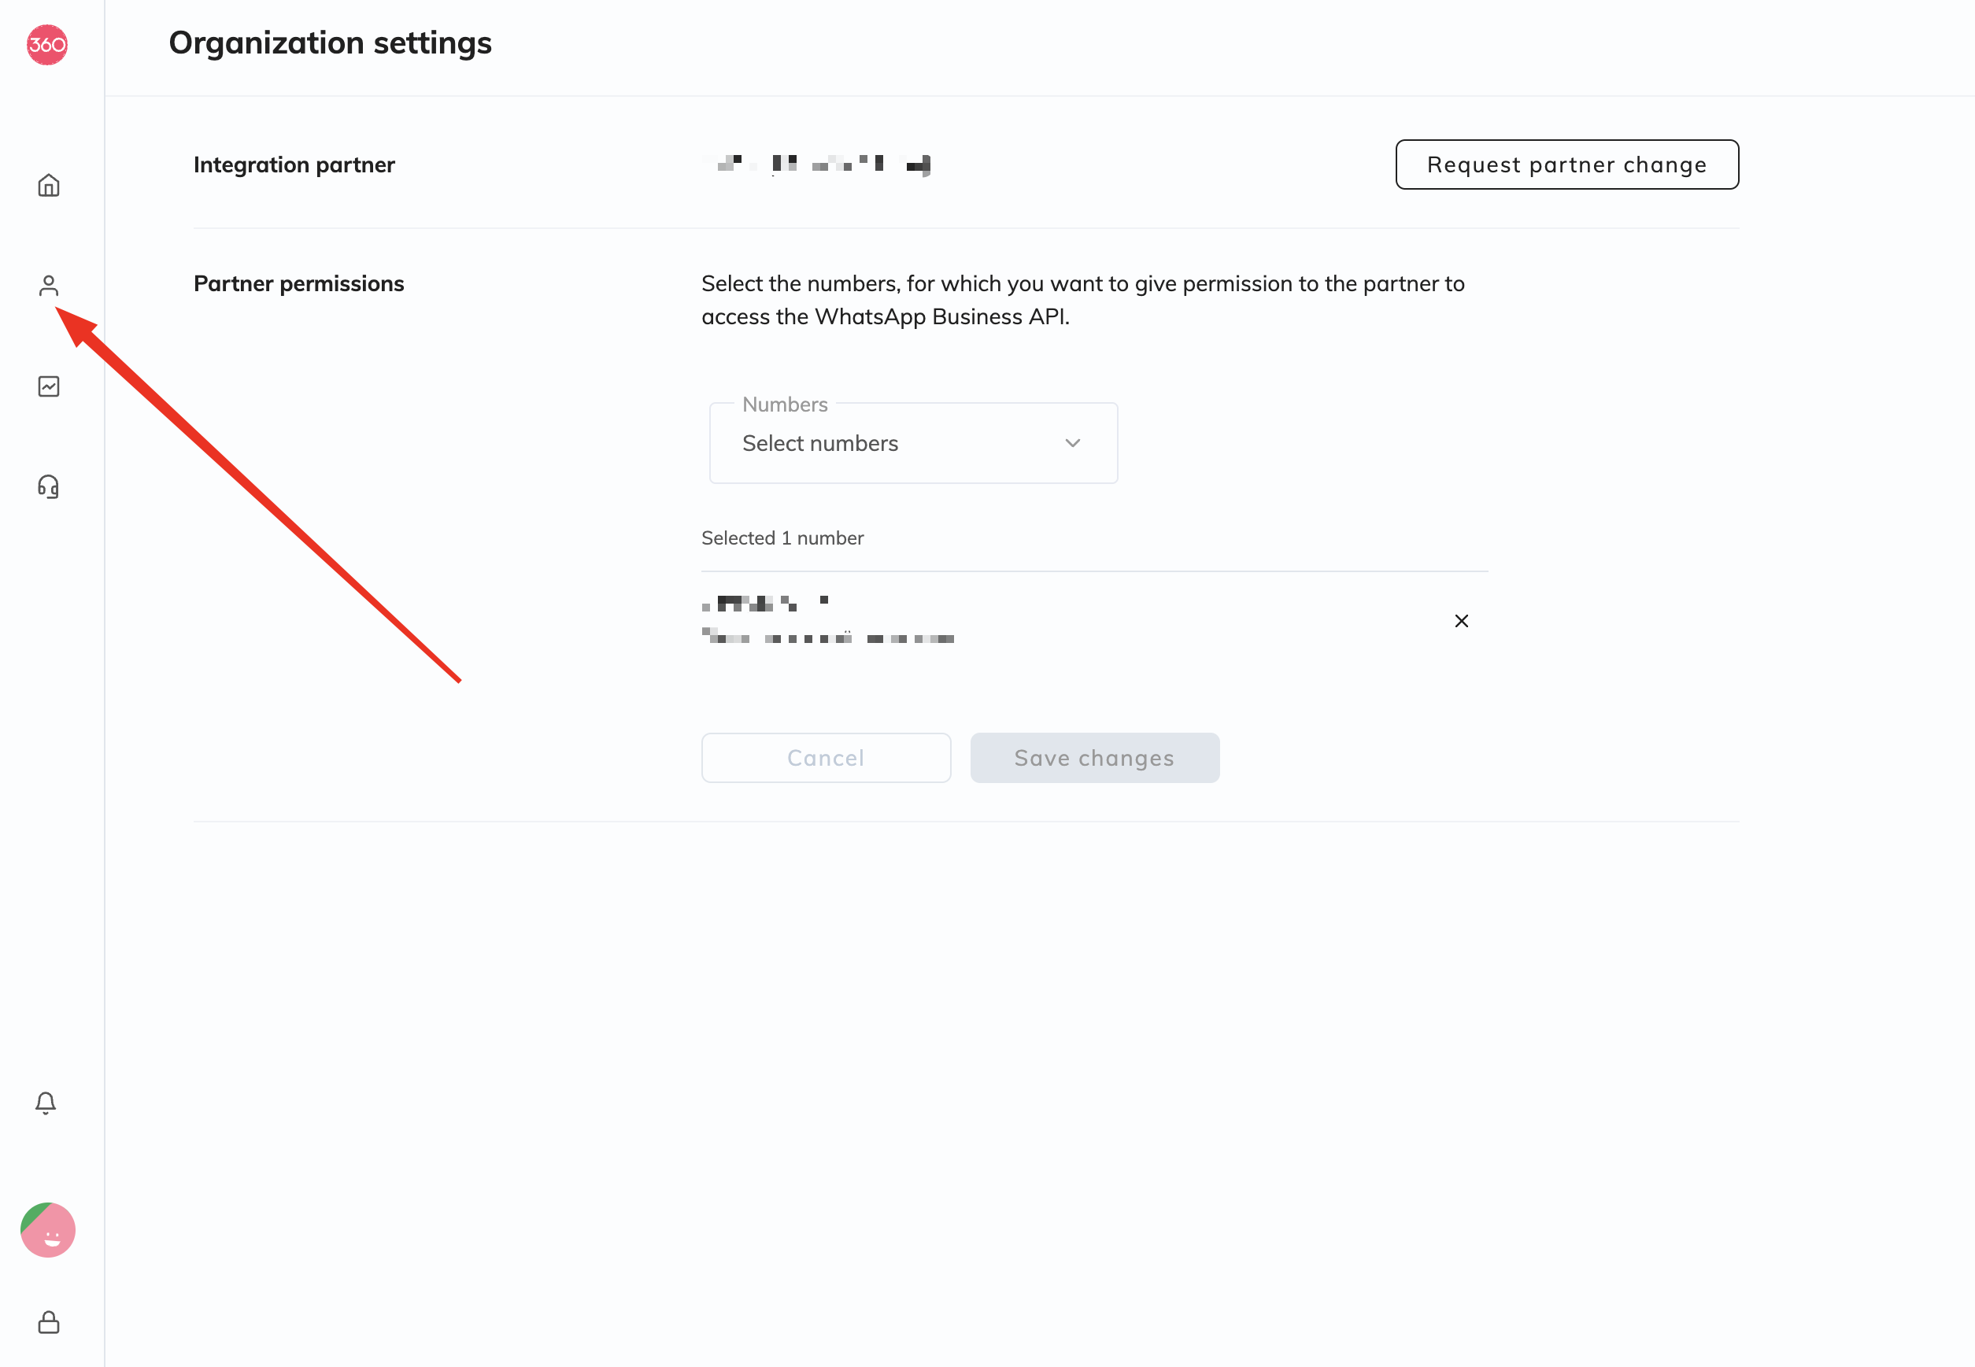Screen dimensions: 1975x1367
Task: Open the user profile sidebar icon
Action: (49, 285)
